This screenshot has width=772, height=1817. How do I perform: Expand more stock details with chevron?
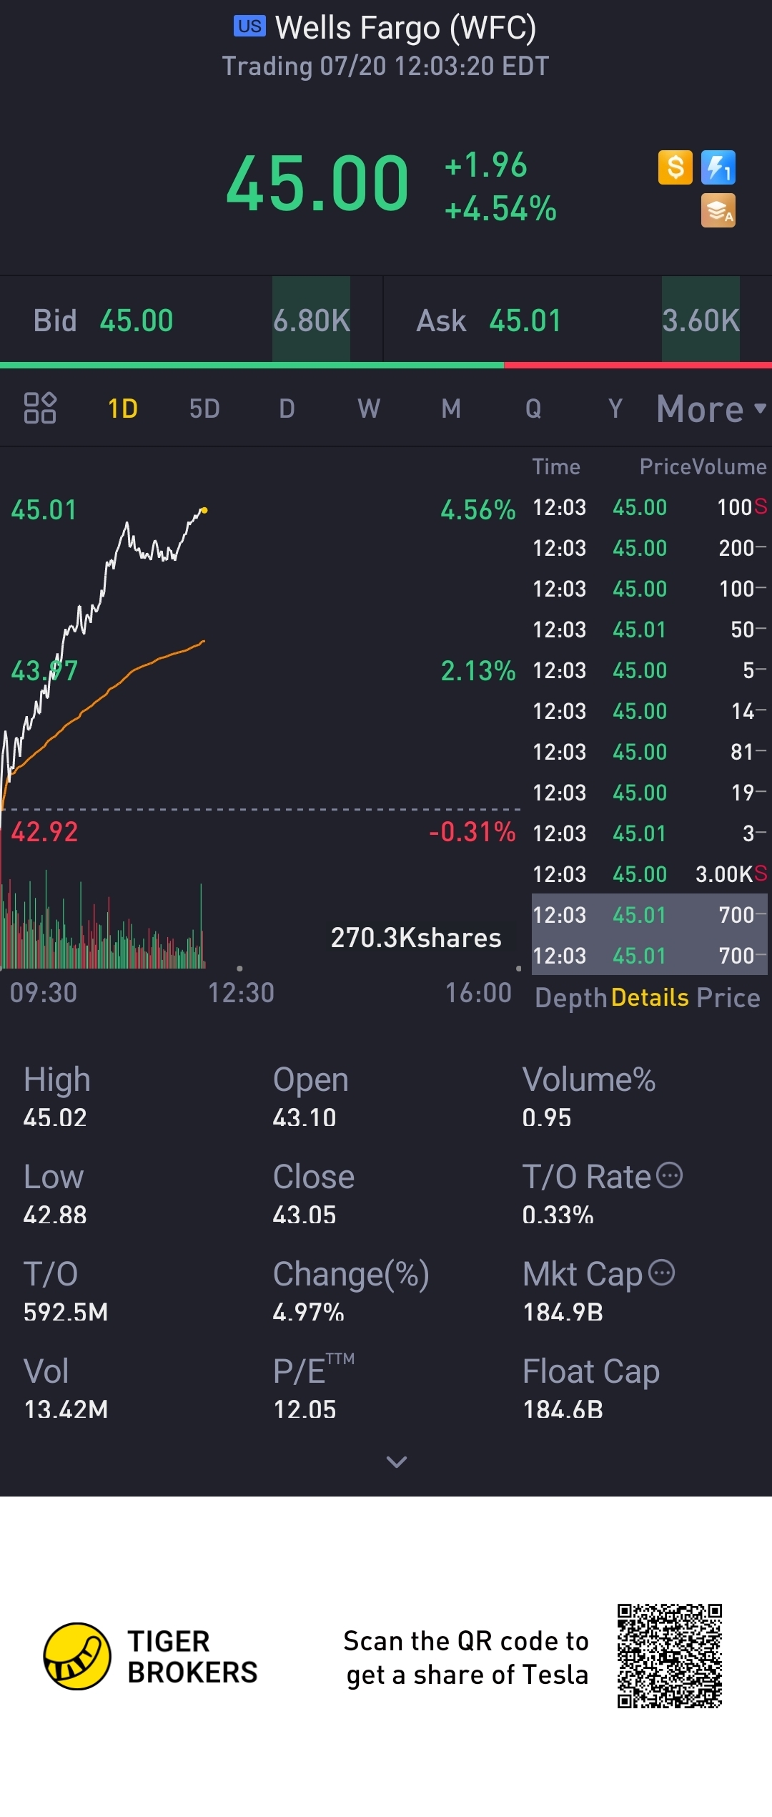click(x=396, y=1461)
